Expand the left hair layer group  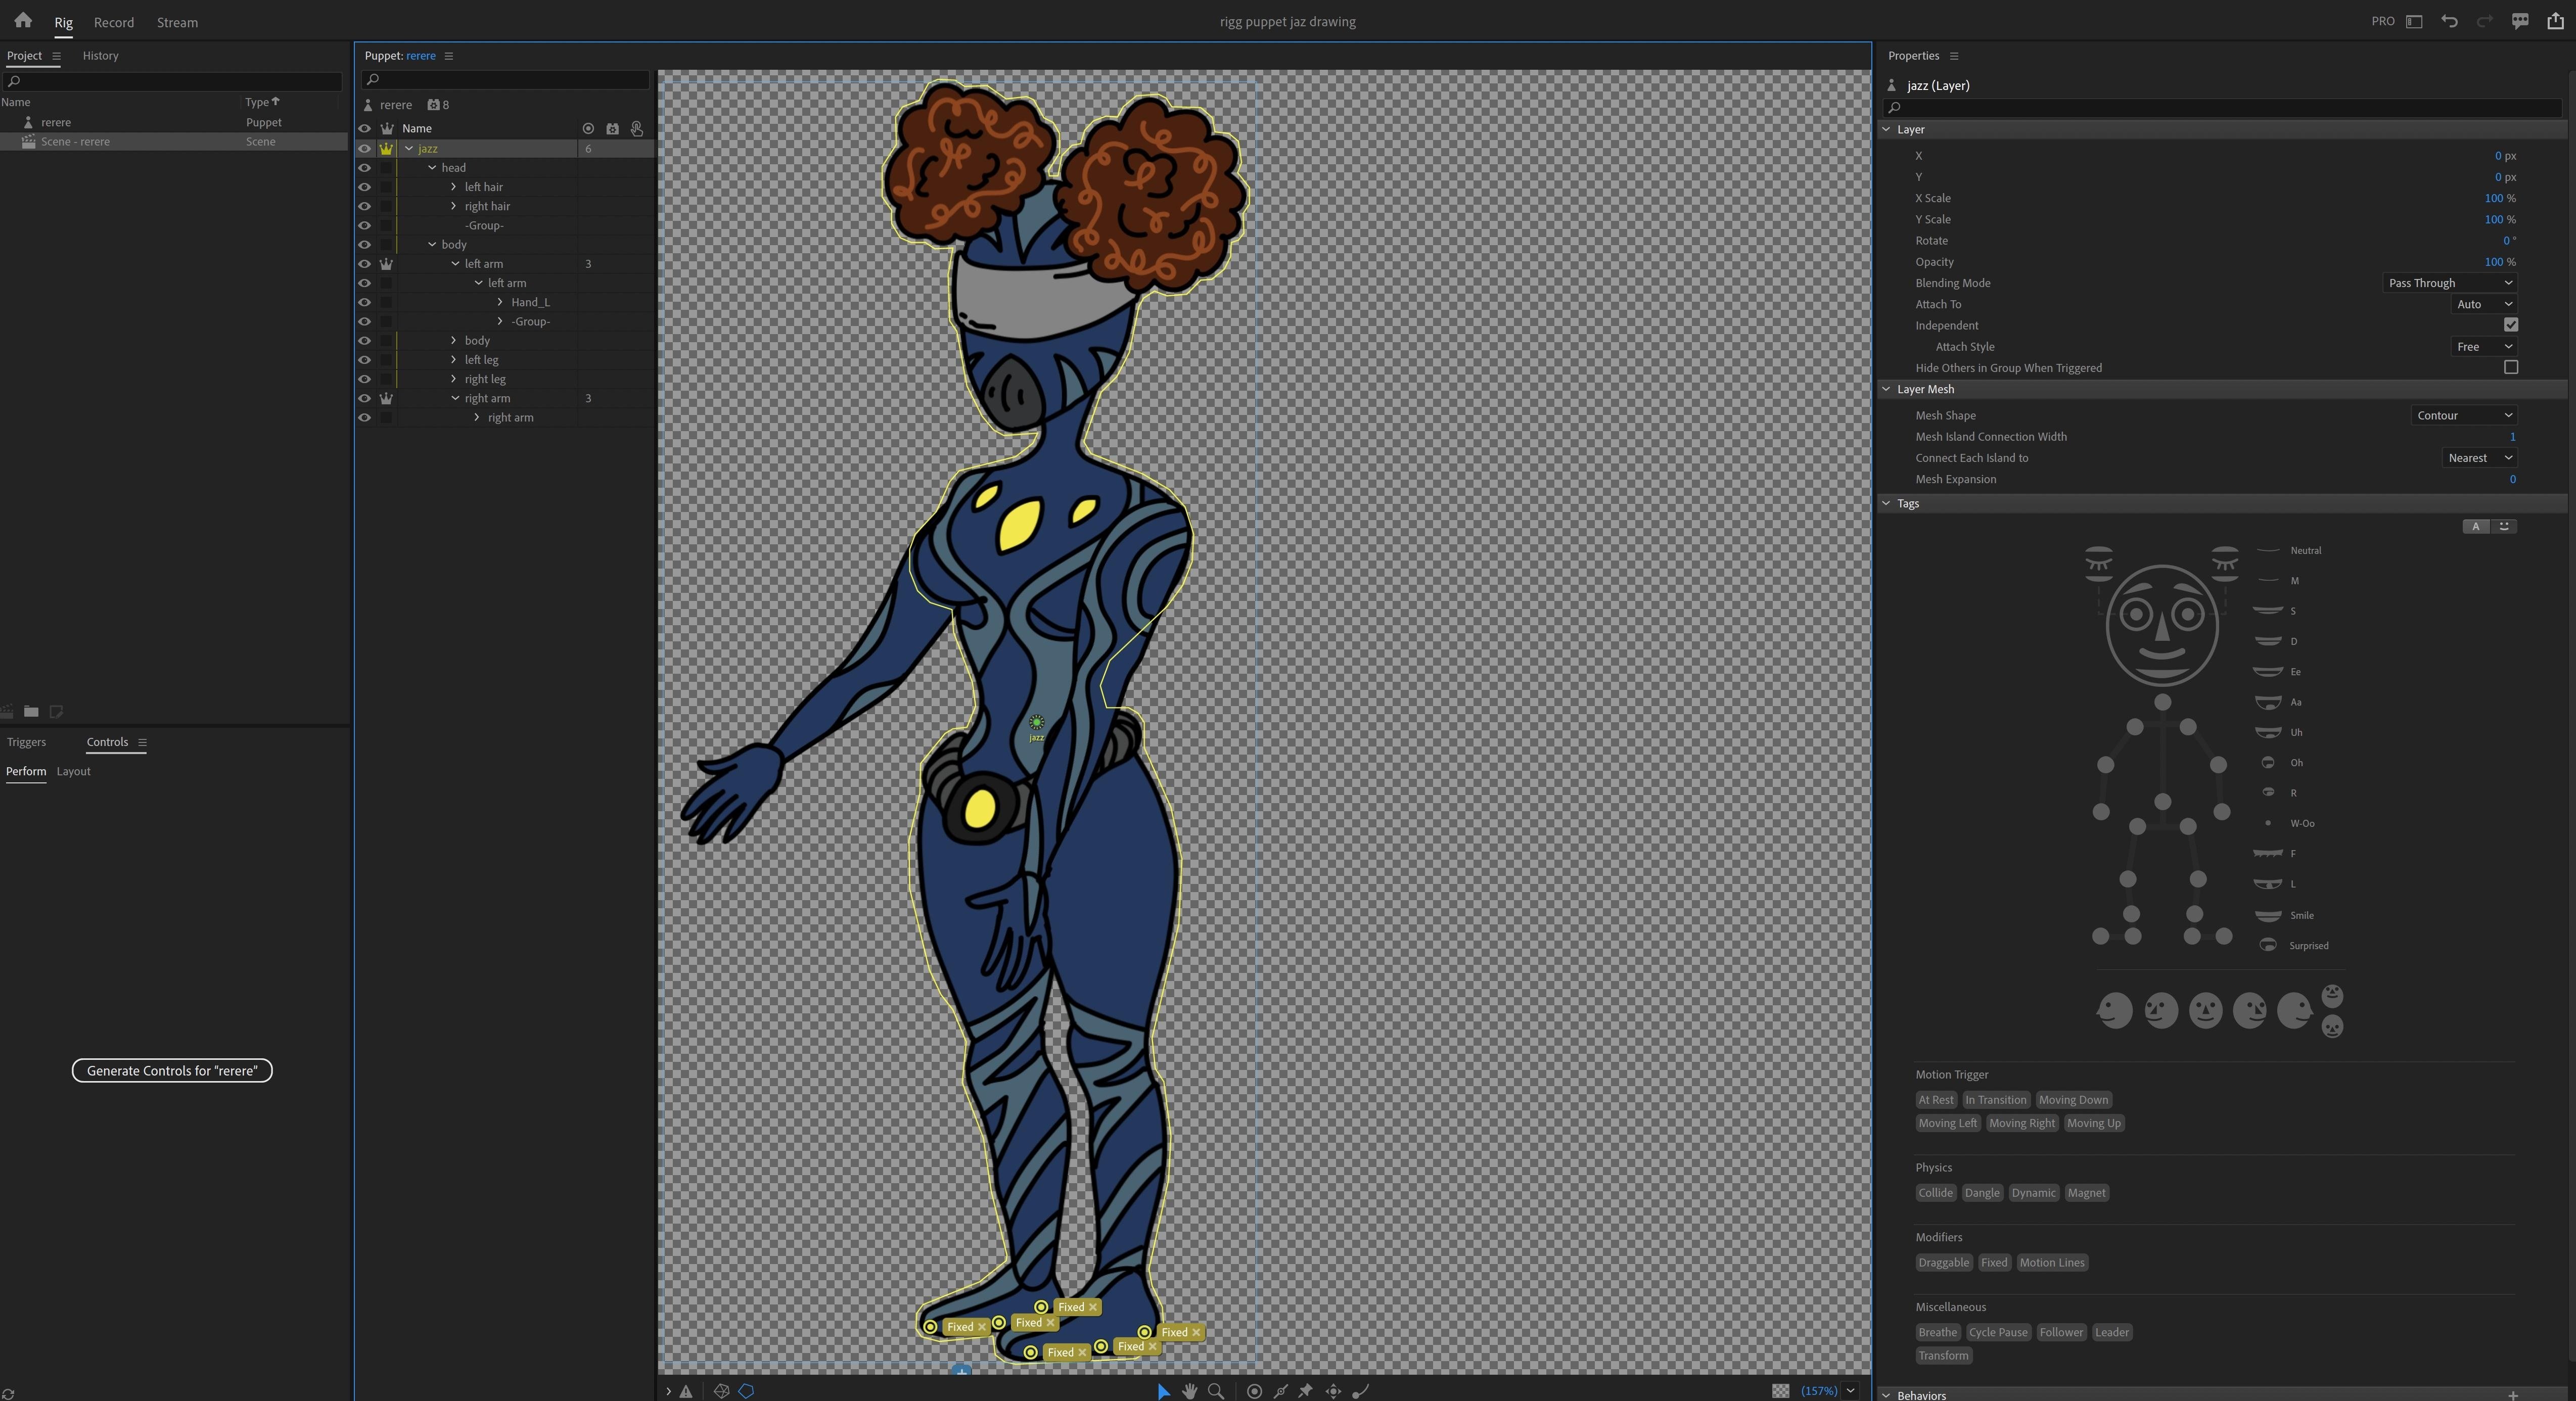453,187
